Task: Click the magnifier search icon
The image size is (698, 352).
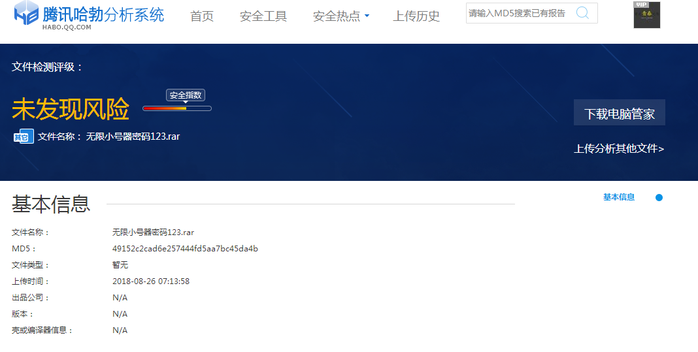Action: point(582,12)
